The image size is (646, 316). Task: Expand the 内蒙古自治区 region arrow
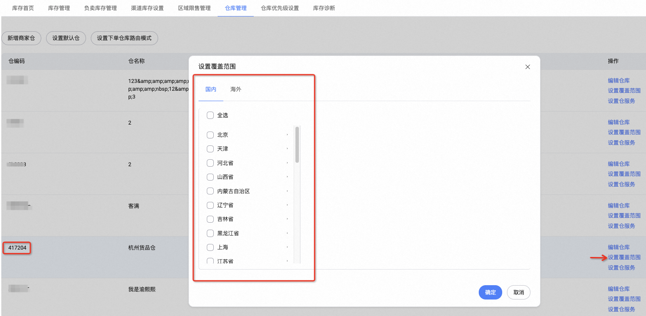287,191
